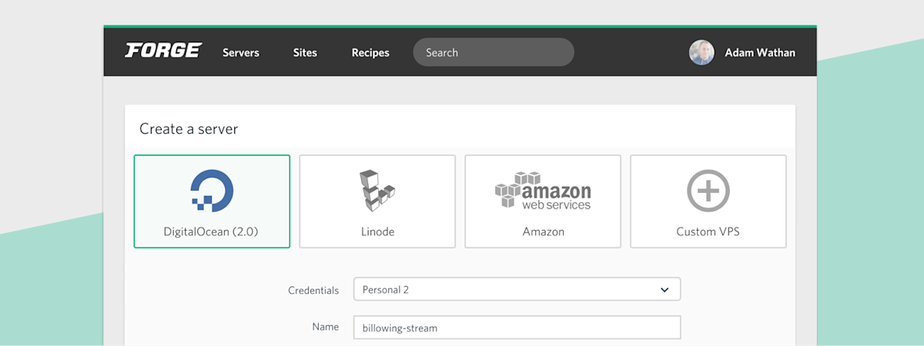Focus the Search field
Screen dimensions: 924x346
[x=494, y=52]
